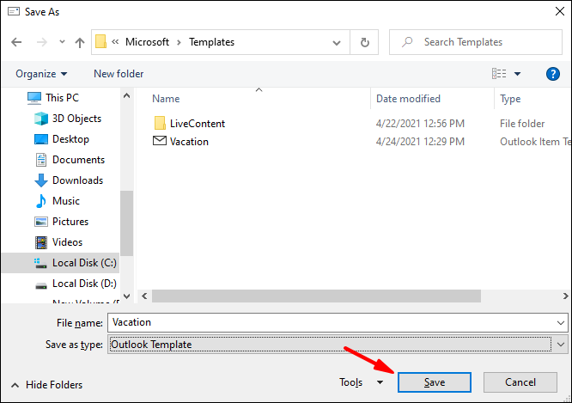Click the This PC computer icon

point(34,98)
